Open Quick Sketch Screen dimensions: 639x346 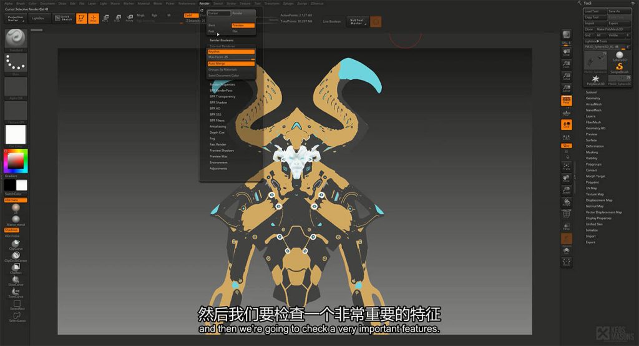(63, 18)
